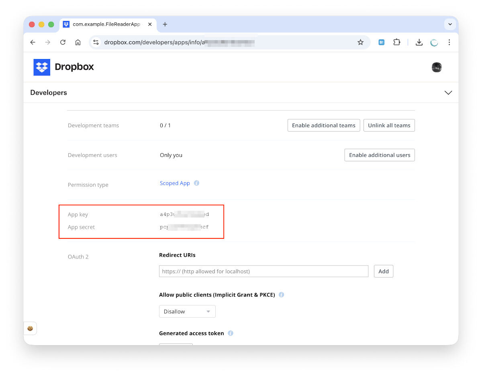Click the browser forward arrow

[x=48, y=42]
